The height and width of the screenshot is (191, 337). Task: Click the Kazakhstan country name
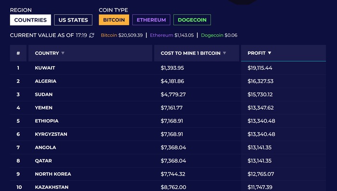[x=52, y=187]
